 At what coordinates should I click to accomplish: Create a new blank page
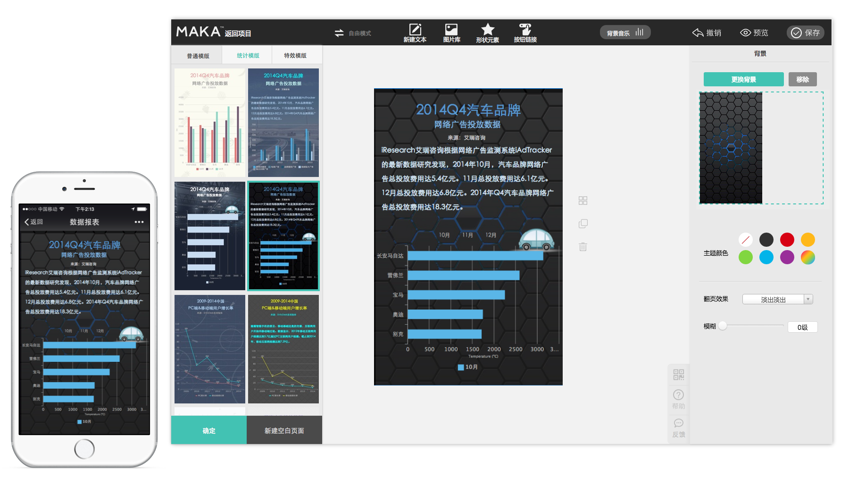(284, 430)
